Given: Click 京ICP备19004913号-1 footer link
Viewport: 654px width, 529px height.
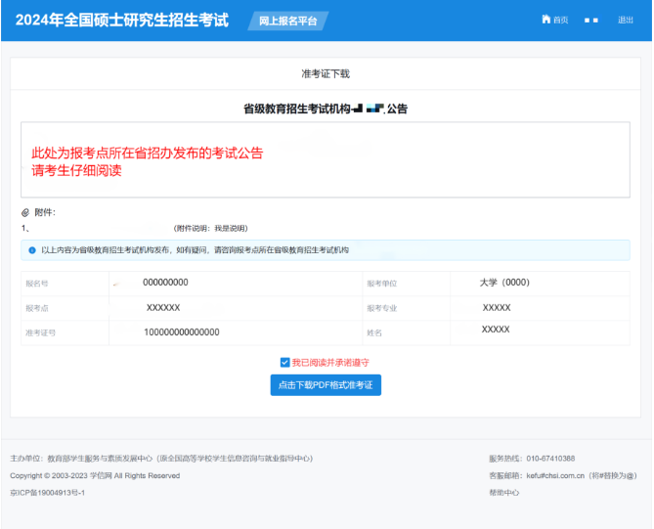Looking at the screenshot, I should (48, 493).
